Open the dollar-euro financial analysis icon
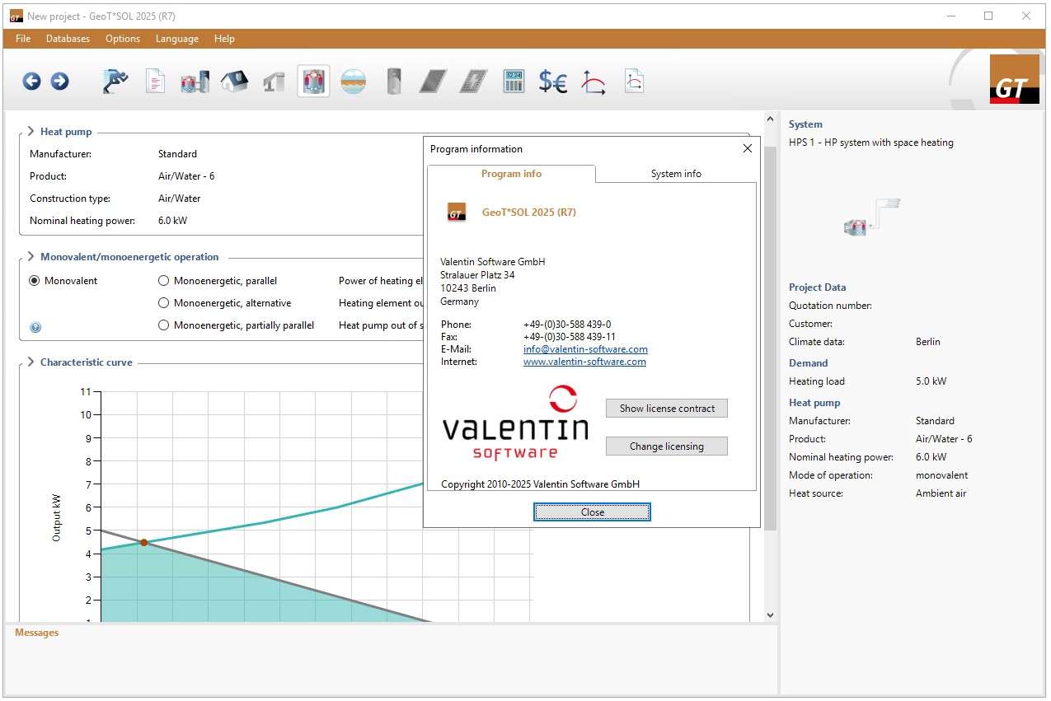This screenshot has height=701, width=1051. [x=552, y=81]
